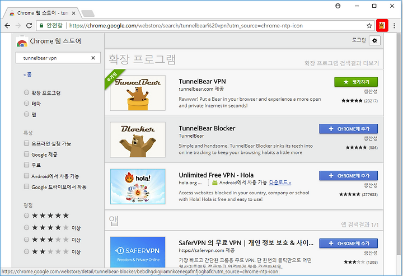
Task: Reload the current page
Action: pyautogui.click(x=29, y=25)
